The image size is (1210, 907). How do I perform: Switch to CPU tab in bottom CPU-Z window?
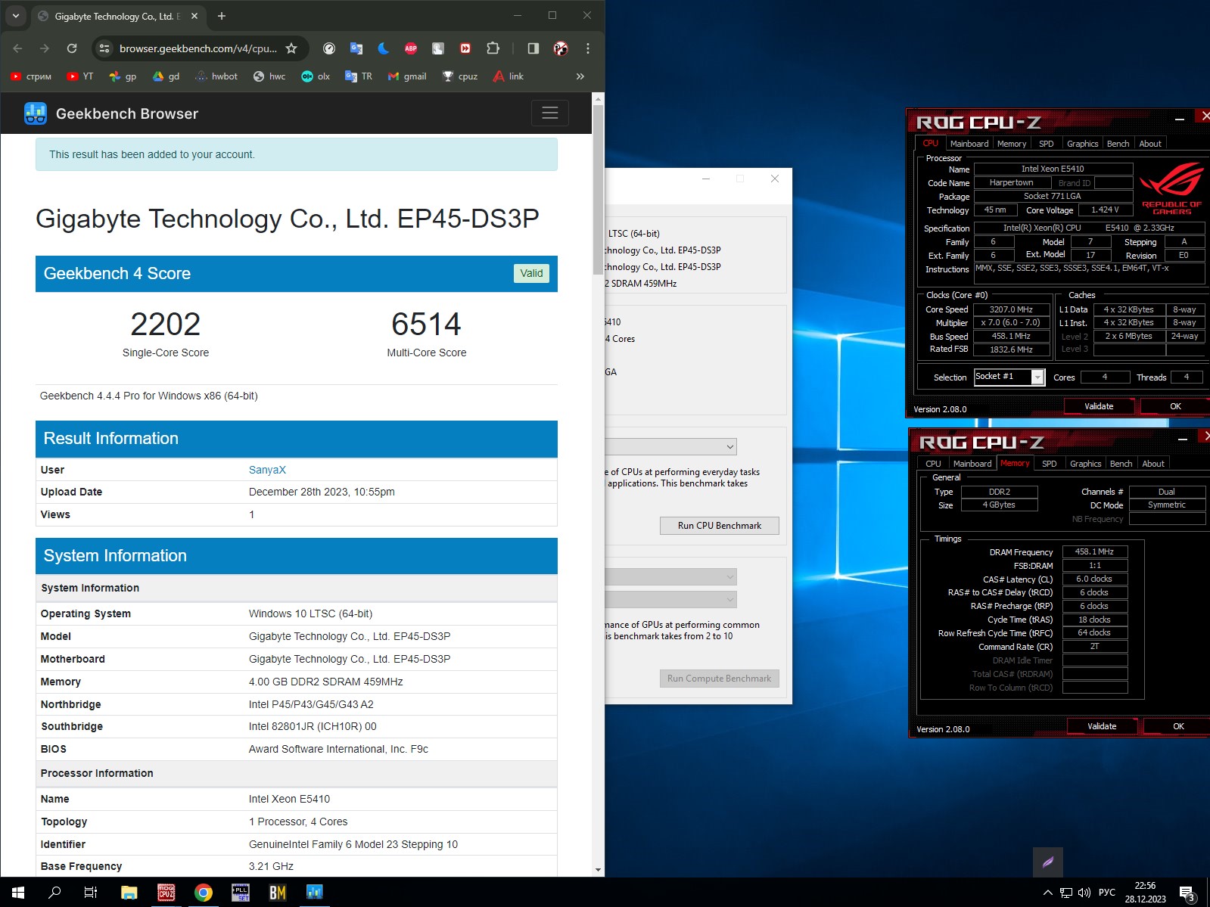point(934,464)
